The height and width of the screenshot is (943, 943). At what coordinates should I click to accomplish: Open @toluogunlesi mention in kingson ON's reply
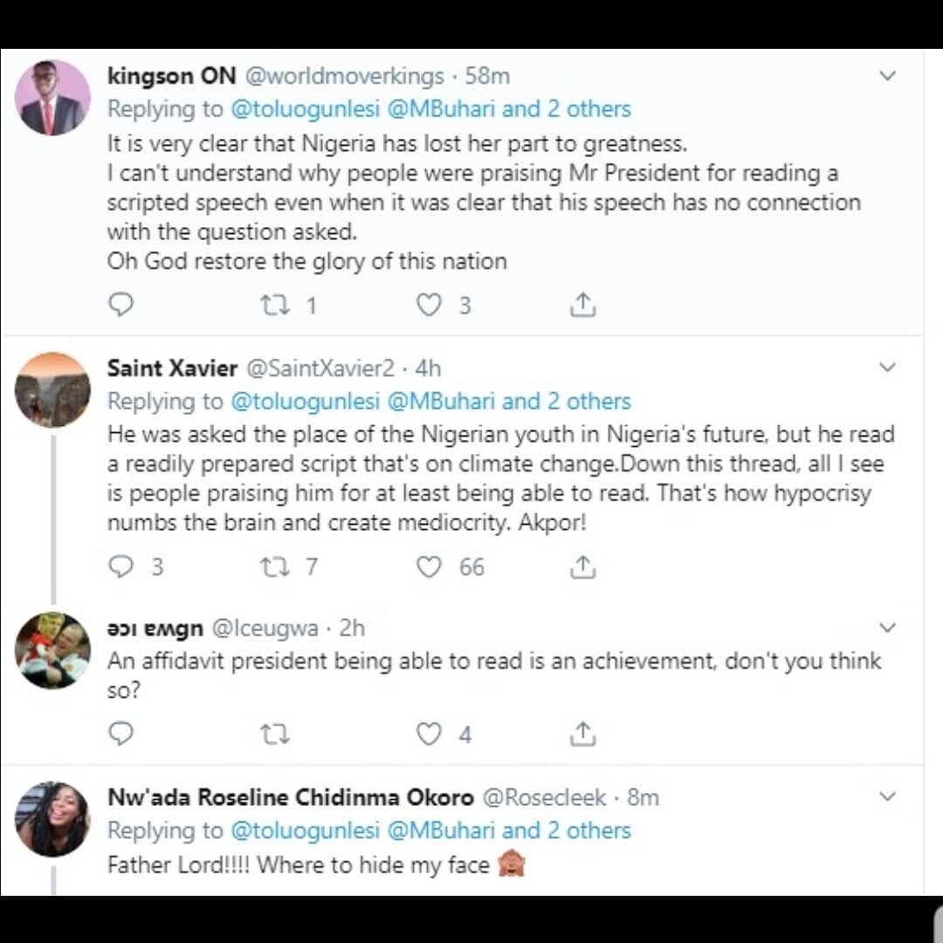(305, 109)
